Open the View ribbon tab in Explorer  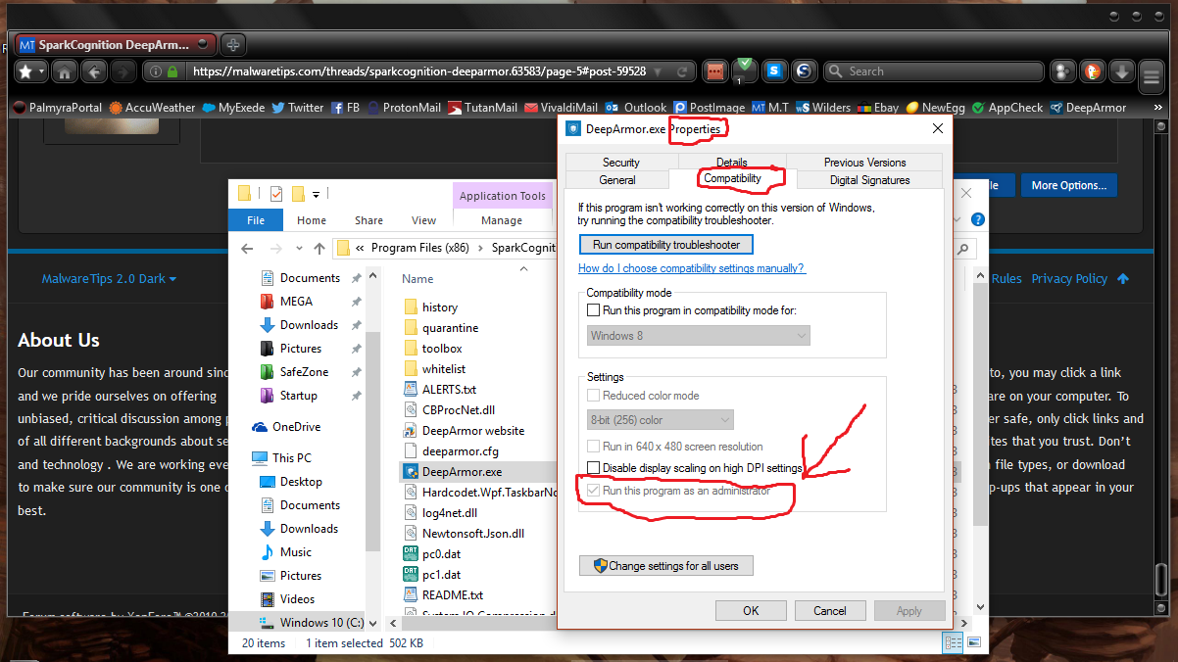(424, 220)
